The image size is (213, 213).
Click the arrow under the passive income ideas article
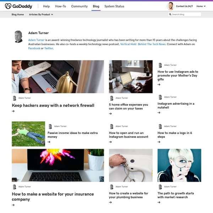point(49,142)
